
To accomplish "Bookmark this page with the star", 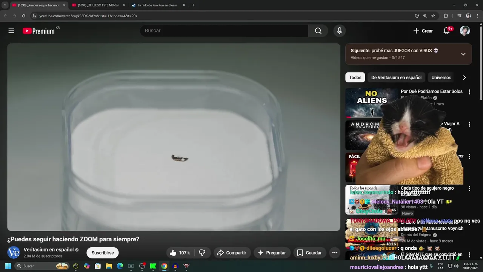I will tap(433, 16).
